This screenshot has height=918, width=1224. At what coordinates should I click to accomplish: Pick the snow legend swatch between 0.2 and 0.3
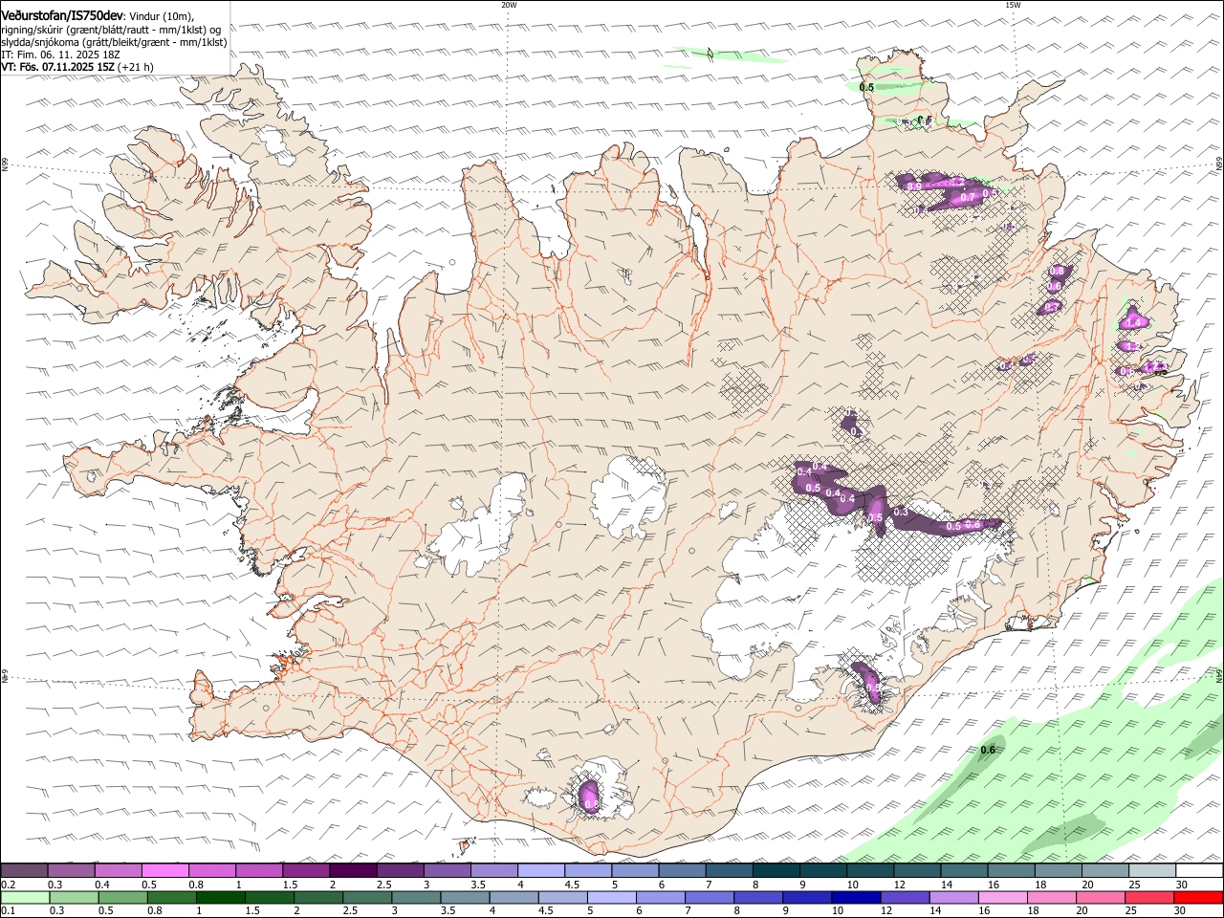point(24,870)
